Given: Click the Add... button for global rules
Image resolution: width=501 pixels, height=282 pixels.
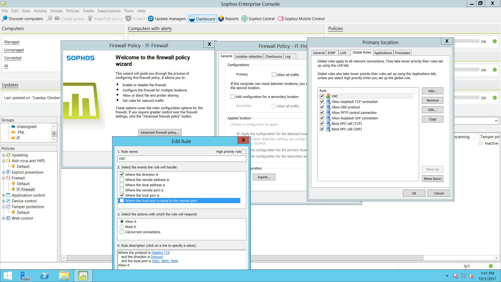Looking at the screenshot, I should 432,91.
